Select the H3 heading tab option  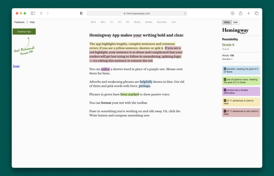pyautogui.click(x=127, y=22)
